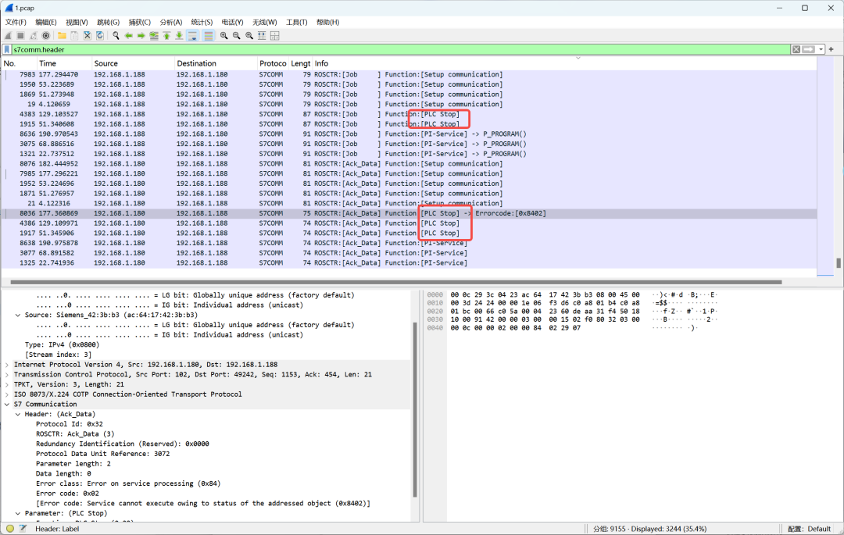The image size is (844, 535).
Task: Select packet 8636 PI-Service P_PROGRAM row
Action: tap(409, 134)
